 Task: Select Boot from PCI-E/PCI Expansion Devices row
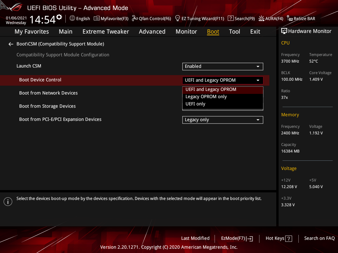(60, 119)
